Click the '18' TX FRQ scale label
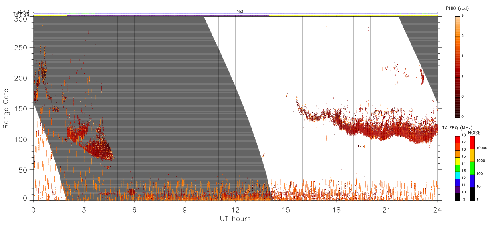 coord(464,135)
